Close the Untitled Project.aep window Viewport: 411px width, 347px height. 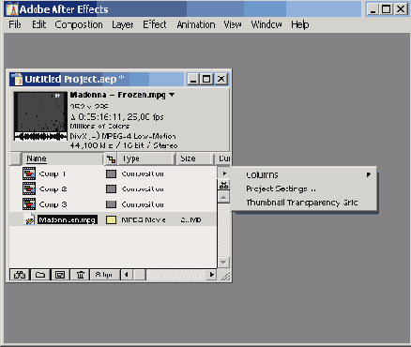click(221, 79)
